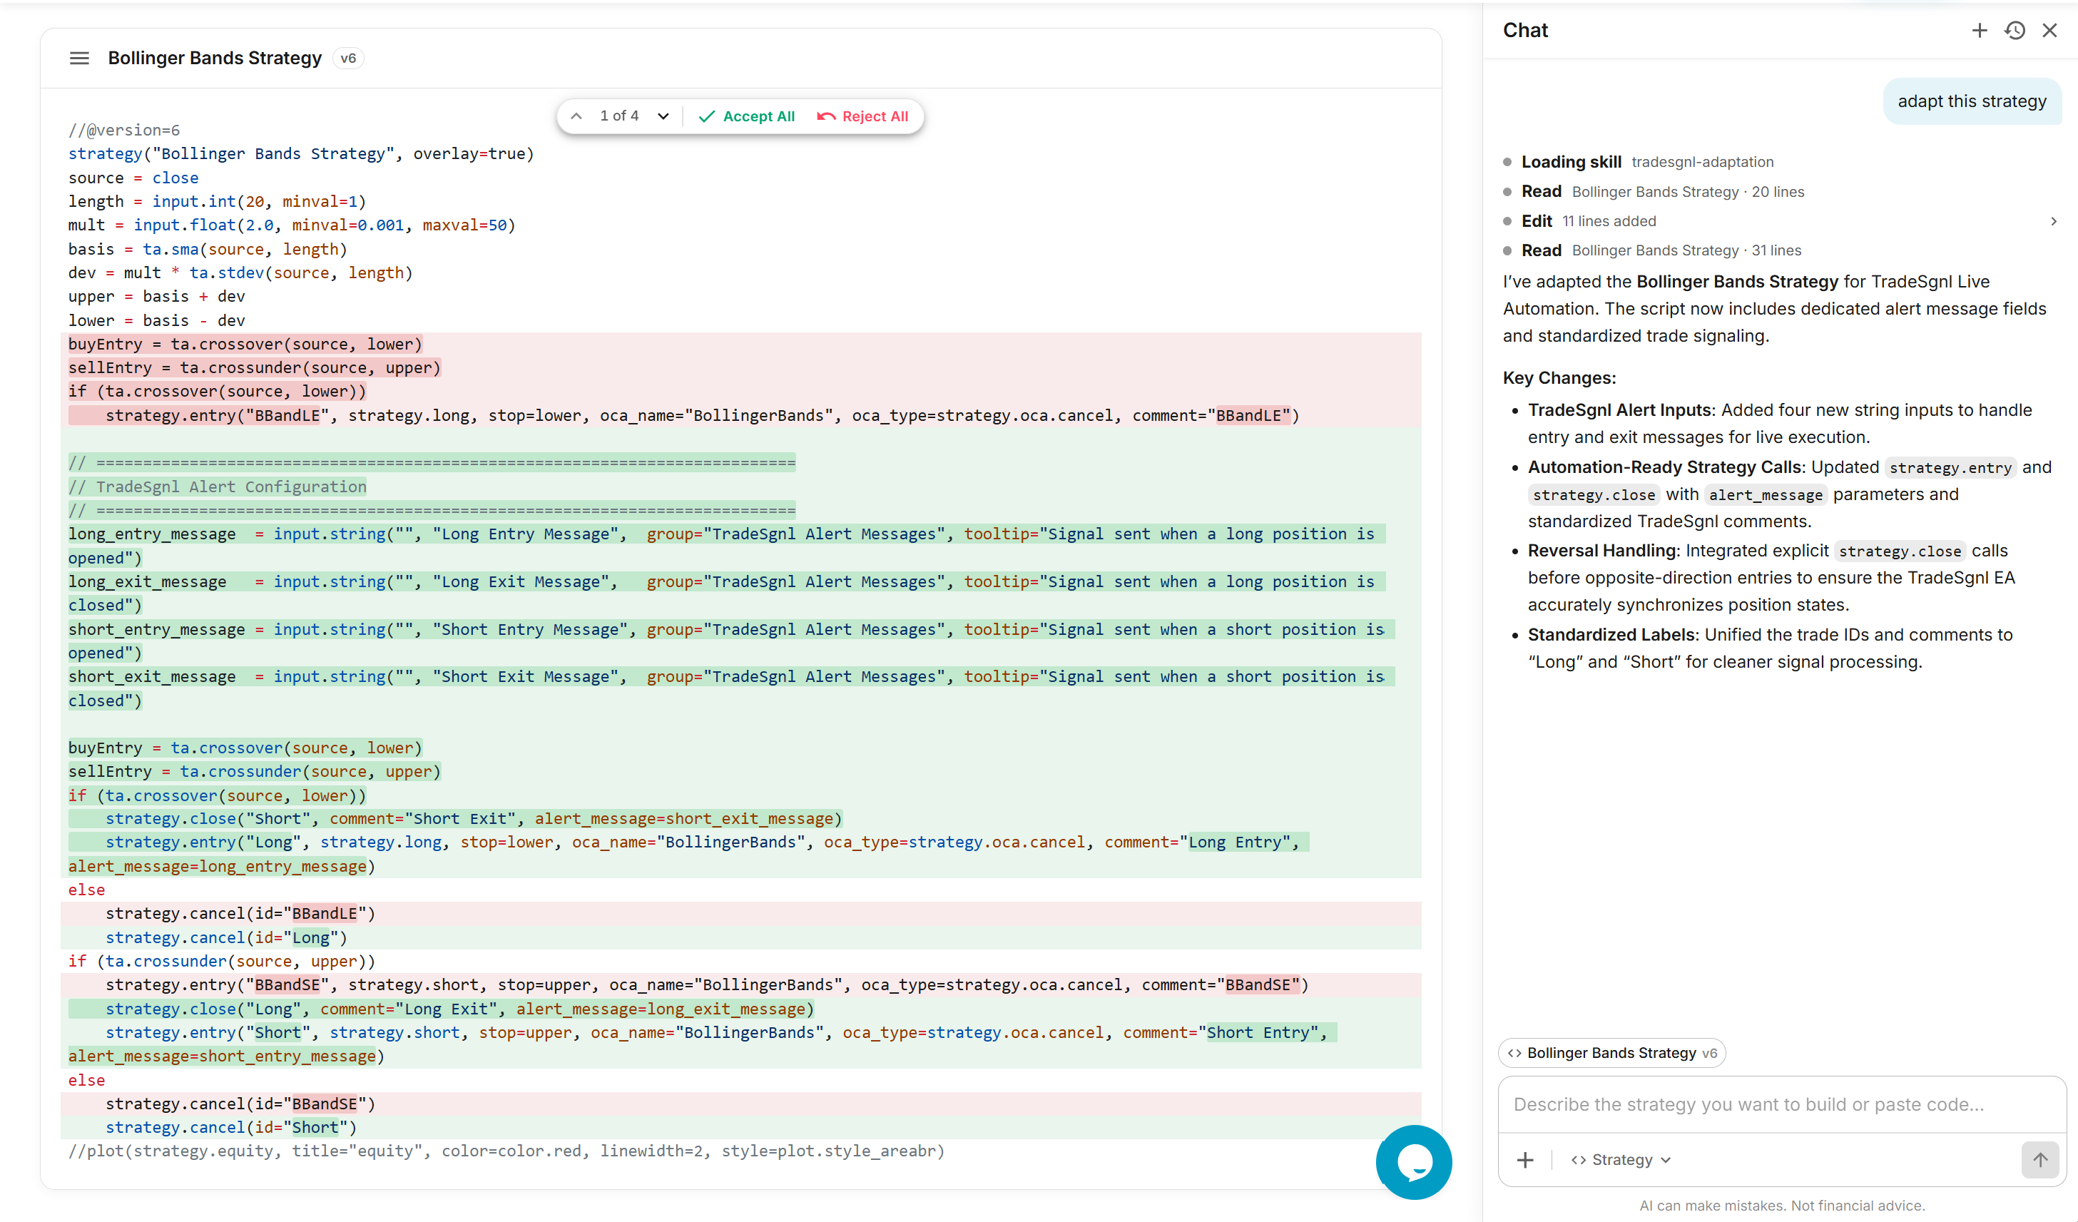This screenshot has width=2078, height=1222.
Task: Close the Chat panel
Action: (x=2049, y=31)
